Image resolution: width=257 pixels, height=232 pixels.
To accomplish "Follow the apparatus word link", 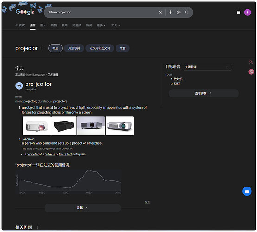I will point(115,108).
